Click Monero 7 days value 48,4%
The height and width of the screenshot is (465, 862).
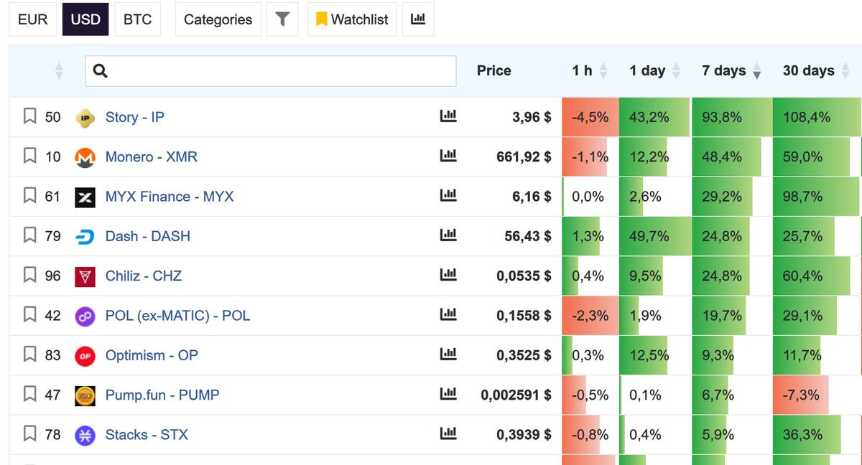[x=722, y=156]
